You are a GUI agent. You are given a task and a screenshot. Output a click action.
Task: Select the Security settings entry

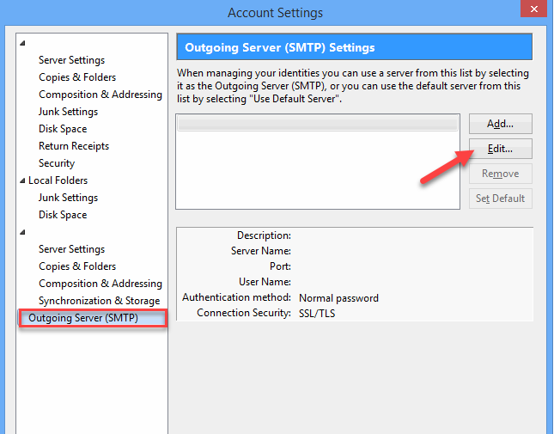click(57, 163)
